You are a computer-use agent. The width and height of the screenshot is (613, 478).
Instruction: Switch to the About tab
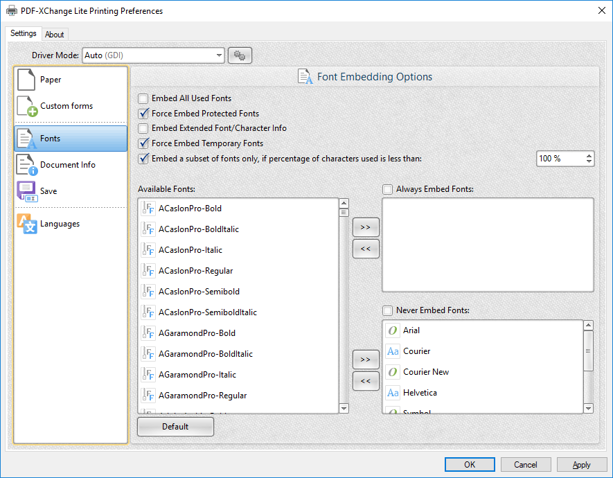click(54, 35)
